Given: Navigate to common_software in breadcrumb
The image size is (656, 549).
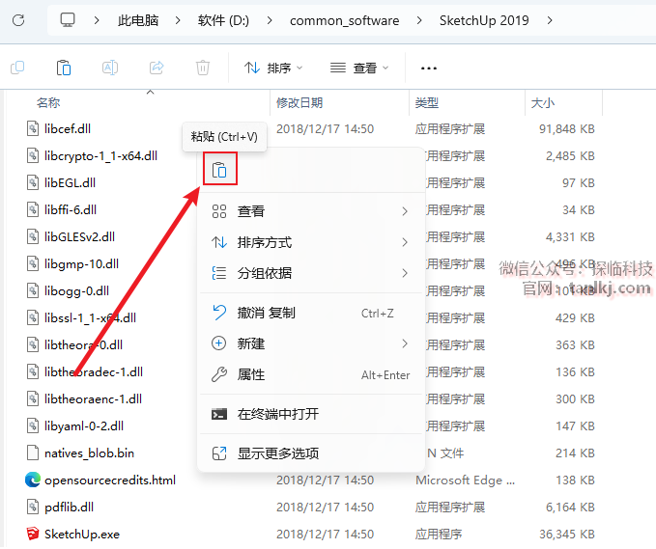Looking at the screenshot, I should click(x=344, y=20).
